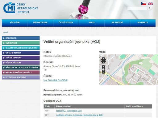Open the KONTAKTY menu item
Viewport: 158px width, 118px height.
point(143,22)
